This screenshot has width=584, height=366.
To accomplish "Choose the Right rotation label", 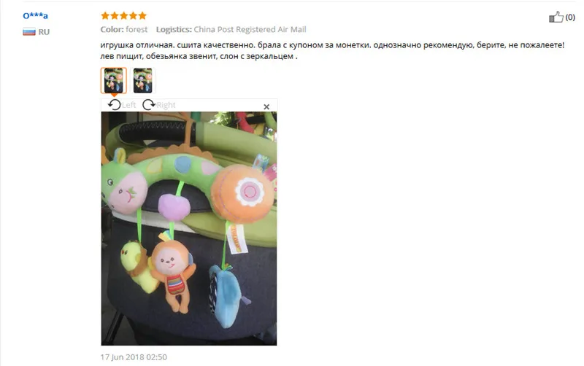I will [166, 105].
